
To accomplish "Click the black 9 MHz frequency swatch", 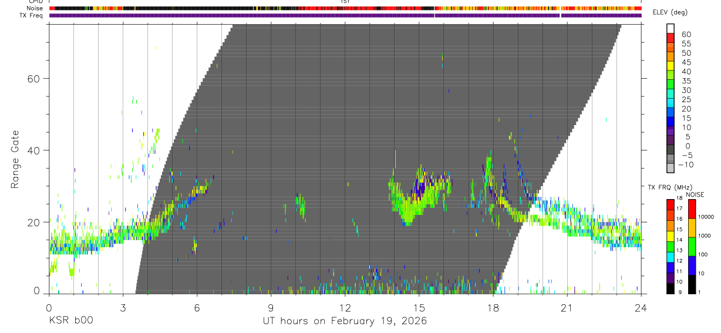I will (x=671, y=288).
